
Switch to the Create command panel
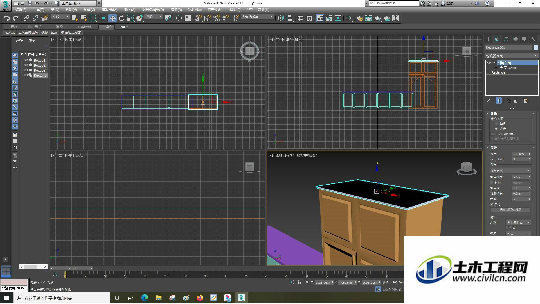coord(488,39)
